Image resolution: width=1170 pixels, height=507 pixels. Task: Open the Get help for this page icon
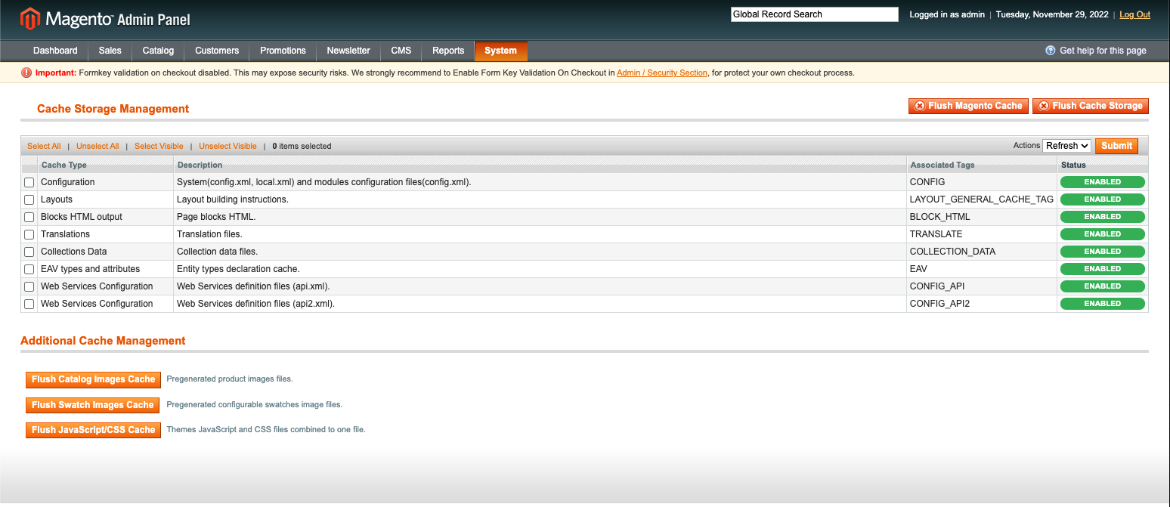[1051, 51]
